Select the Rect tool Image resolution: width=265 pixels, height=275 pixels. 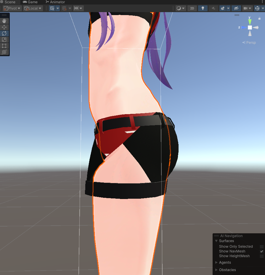pos(4,46)
